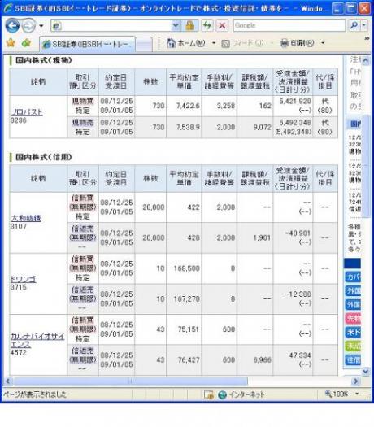Image resolution: width=374 pixels, height=427 pixels.
Task: Click the vertical scrollbar thumb
Action: coord(366,166)
